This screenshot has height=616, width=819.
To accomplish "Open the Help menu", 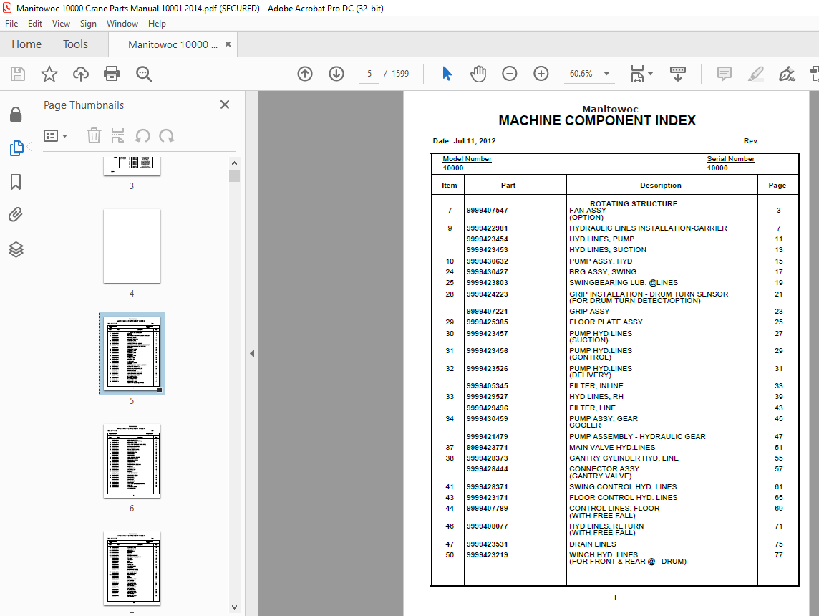I will [x=157, y=24].
